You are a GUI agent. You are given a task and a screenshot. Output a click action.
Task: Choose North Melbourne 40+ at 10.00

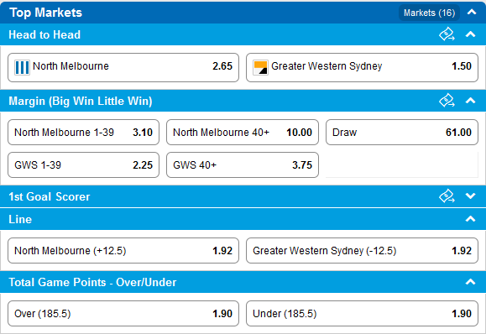pos(243,133)
